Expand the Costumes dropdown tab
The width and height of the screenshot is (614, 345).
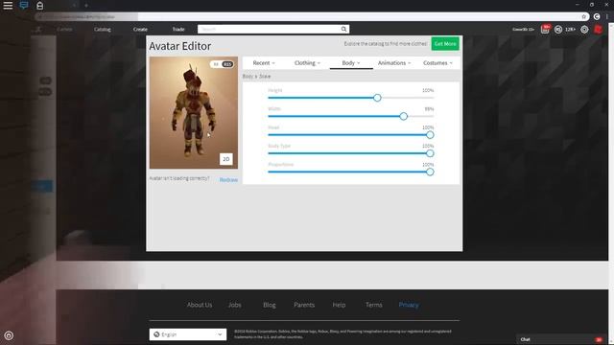coord(437,63)
